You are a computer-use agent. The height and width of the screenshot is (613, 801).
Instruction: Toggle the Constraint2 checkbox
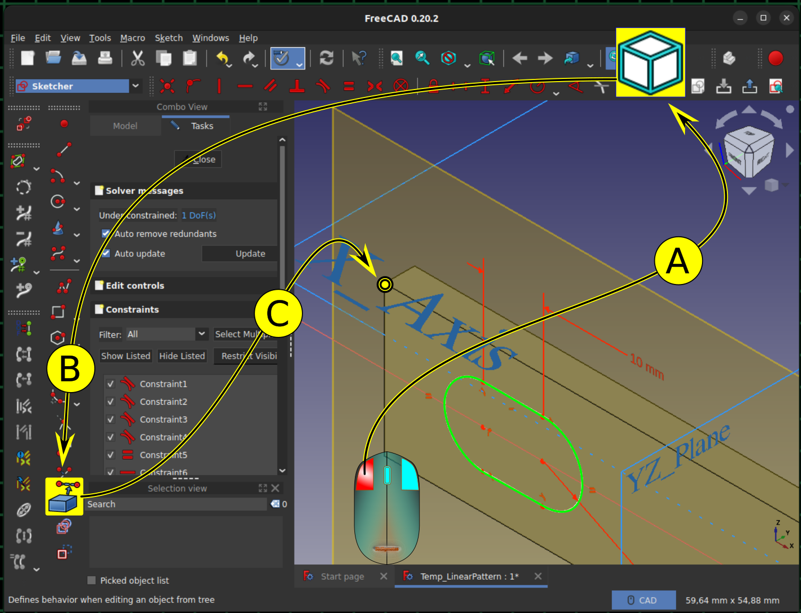click(111, 402)
